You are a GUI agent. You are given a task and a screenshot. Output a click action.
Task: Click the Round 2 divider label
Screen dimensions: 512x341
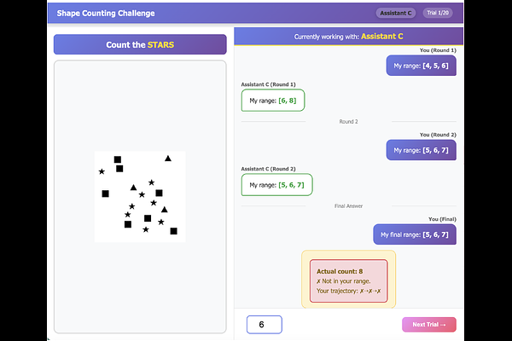(348, 122)
